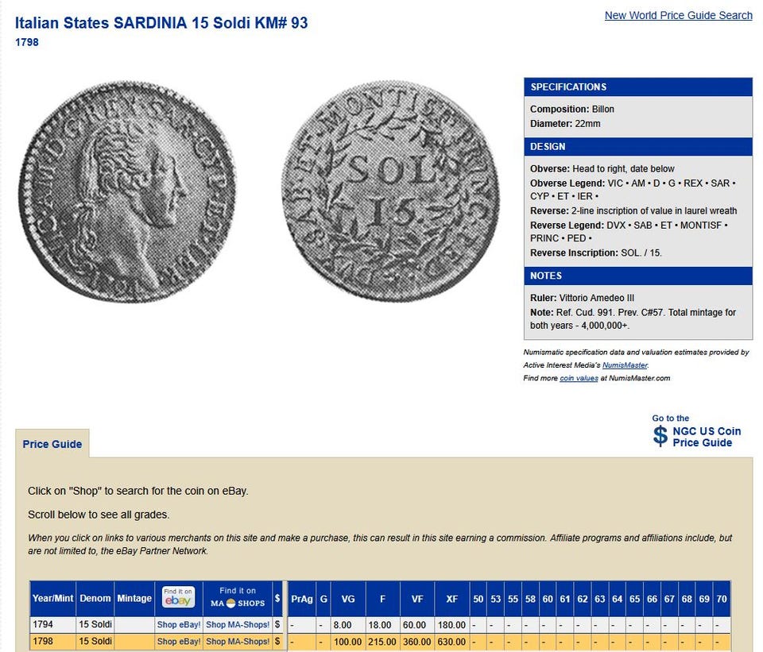Image resolution: width=763 pixels, height=652 pixels.
Task: Shop eBay for the 1798 coin
Action: (179, 642)
